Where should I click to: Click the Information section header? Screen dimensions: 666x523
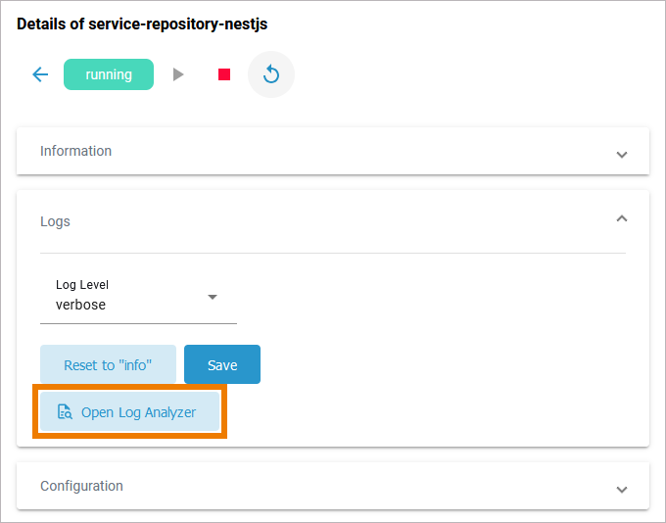pos(76,151)
